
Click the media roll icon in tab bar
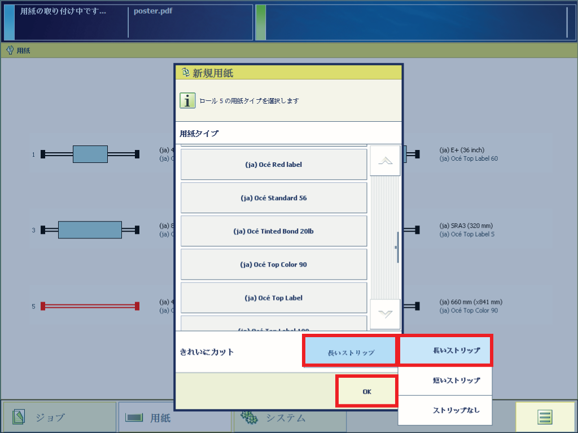[x=134, y=417]
